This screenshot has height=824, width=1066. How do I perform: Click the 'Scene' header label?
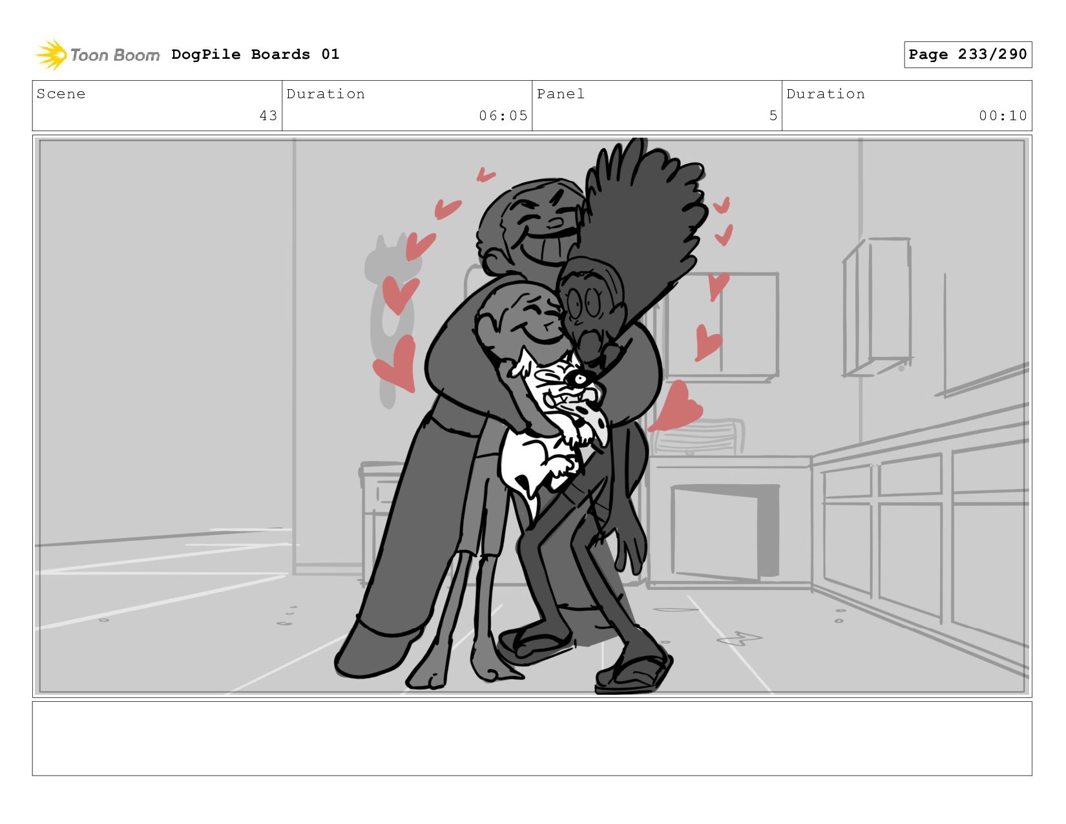61,94
